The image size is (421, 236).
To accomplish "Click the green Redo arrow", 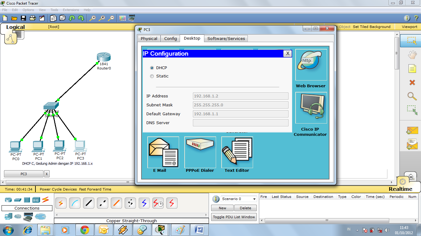I will (81, 18).
